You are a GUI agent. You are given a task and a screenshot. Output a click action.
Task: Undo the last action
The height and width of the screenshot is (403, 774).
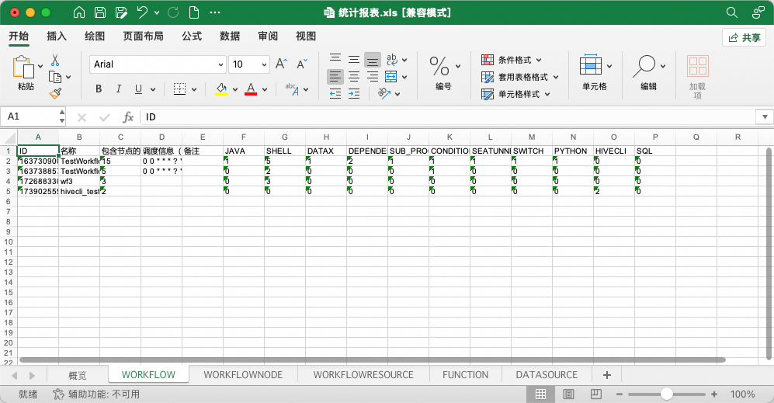coord(142,12)
